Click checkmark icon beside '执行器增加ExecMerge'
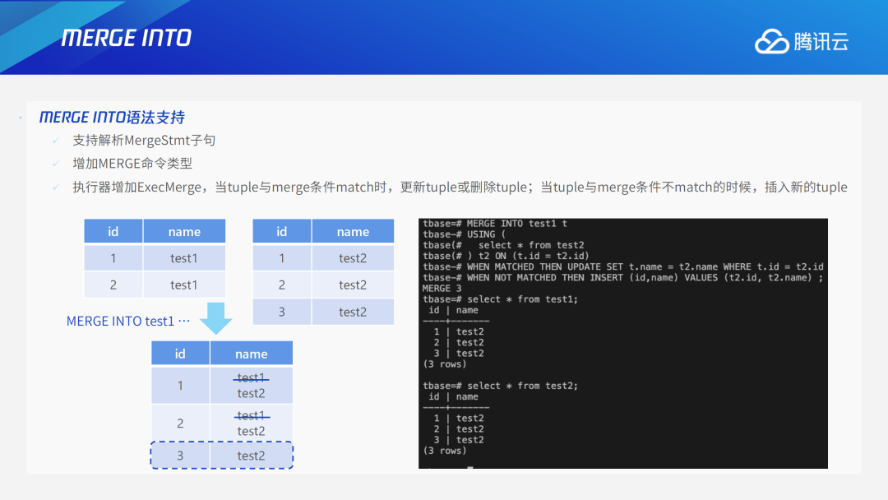This screenshot has width=888, height=500. tap(56, 187)
